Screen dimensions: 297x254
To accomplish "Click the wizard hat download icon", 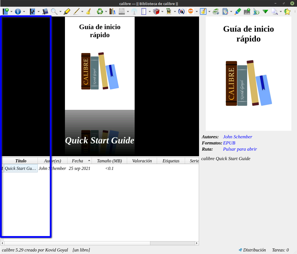I will pos(256,11).
